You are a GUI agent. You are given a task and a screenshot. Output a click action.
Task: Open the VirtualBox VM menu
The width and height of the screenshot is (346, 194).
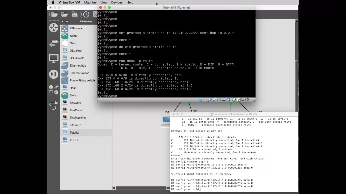pos(69,2)
